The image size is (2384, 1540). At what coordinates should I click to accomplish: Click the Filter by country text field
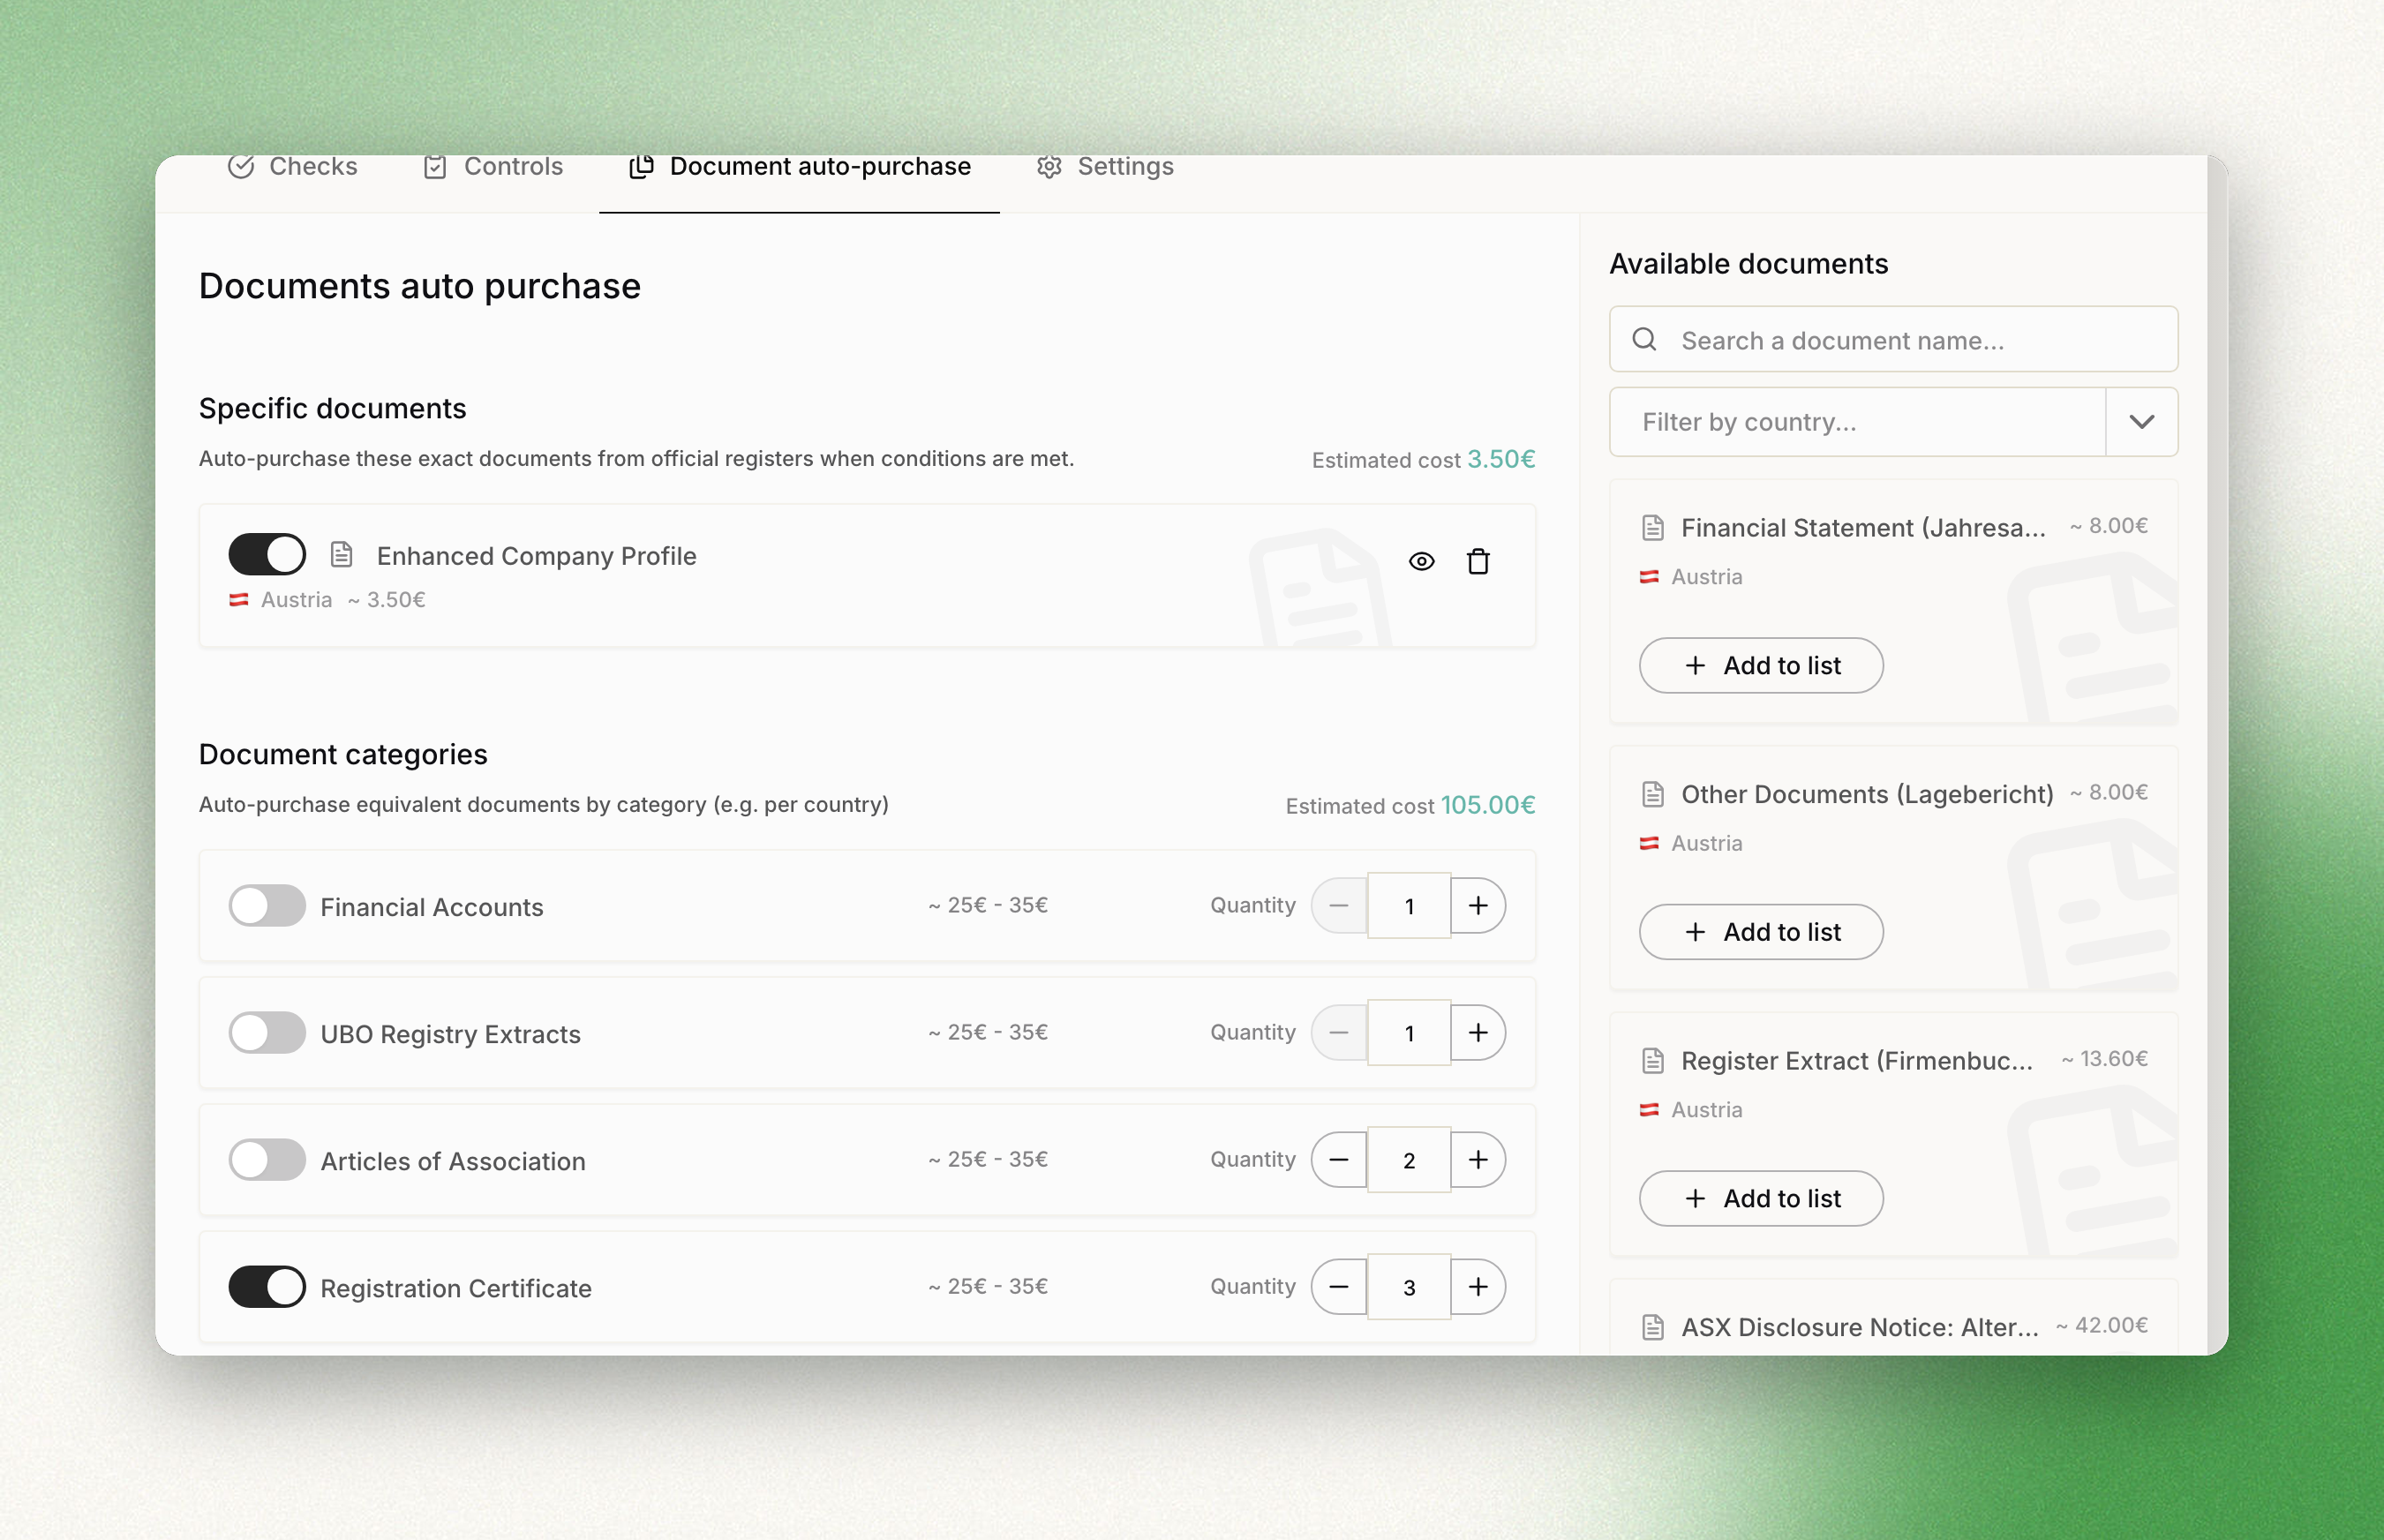click(1858, 422)
